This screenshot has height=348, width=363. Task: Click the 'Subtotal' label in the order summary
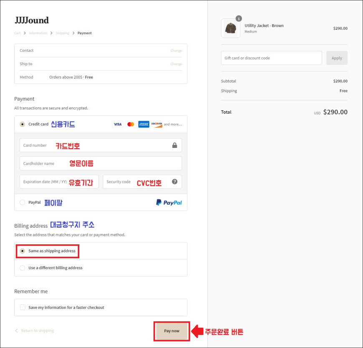click(x=229, y=81)
